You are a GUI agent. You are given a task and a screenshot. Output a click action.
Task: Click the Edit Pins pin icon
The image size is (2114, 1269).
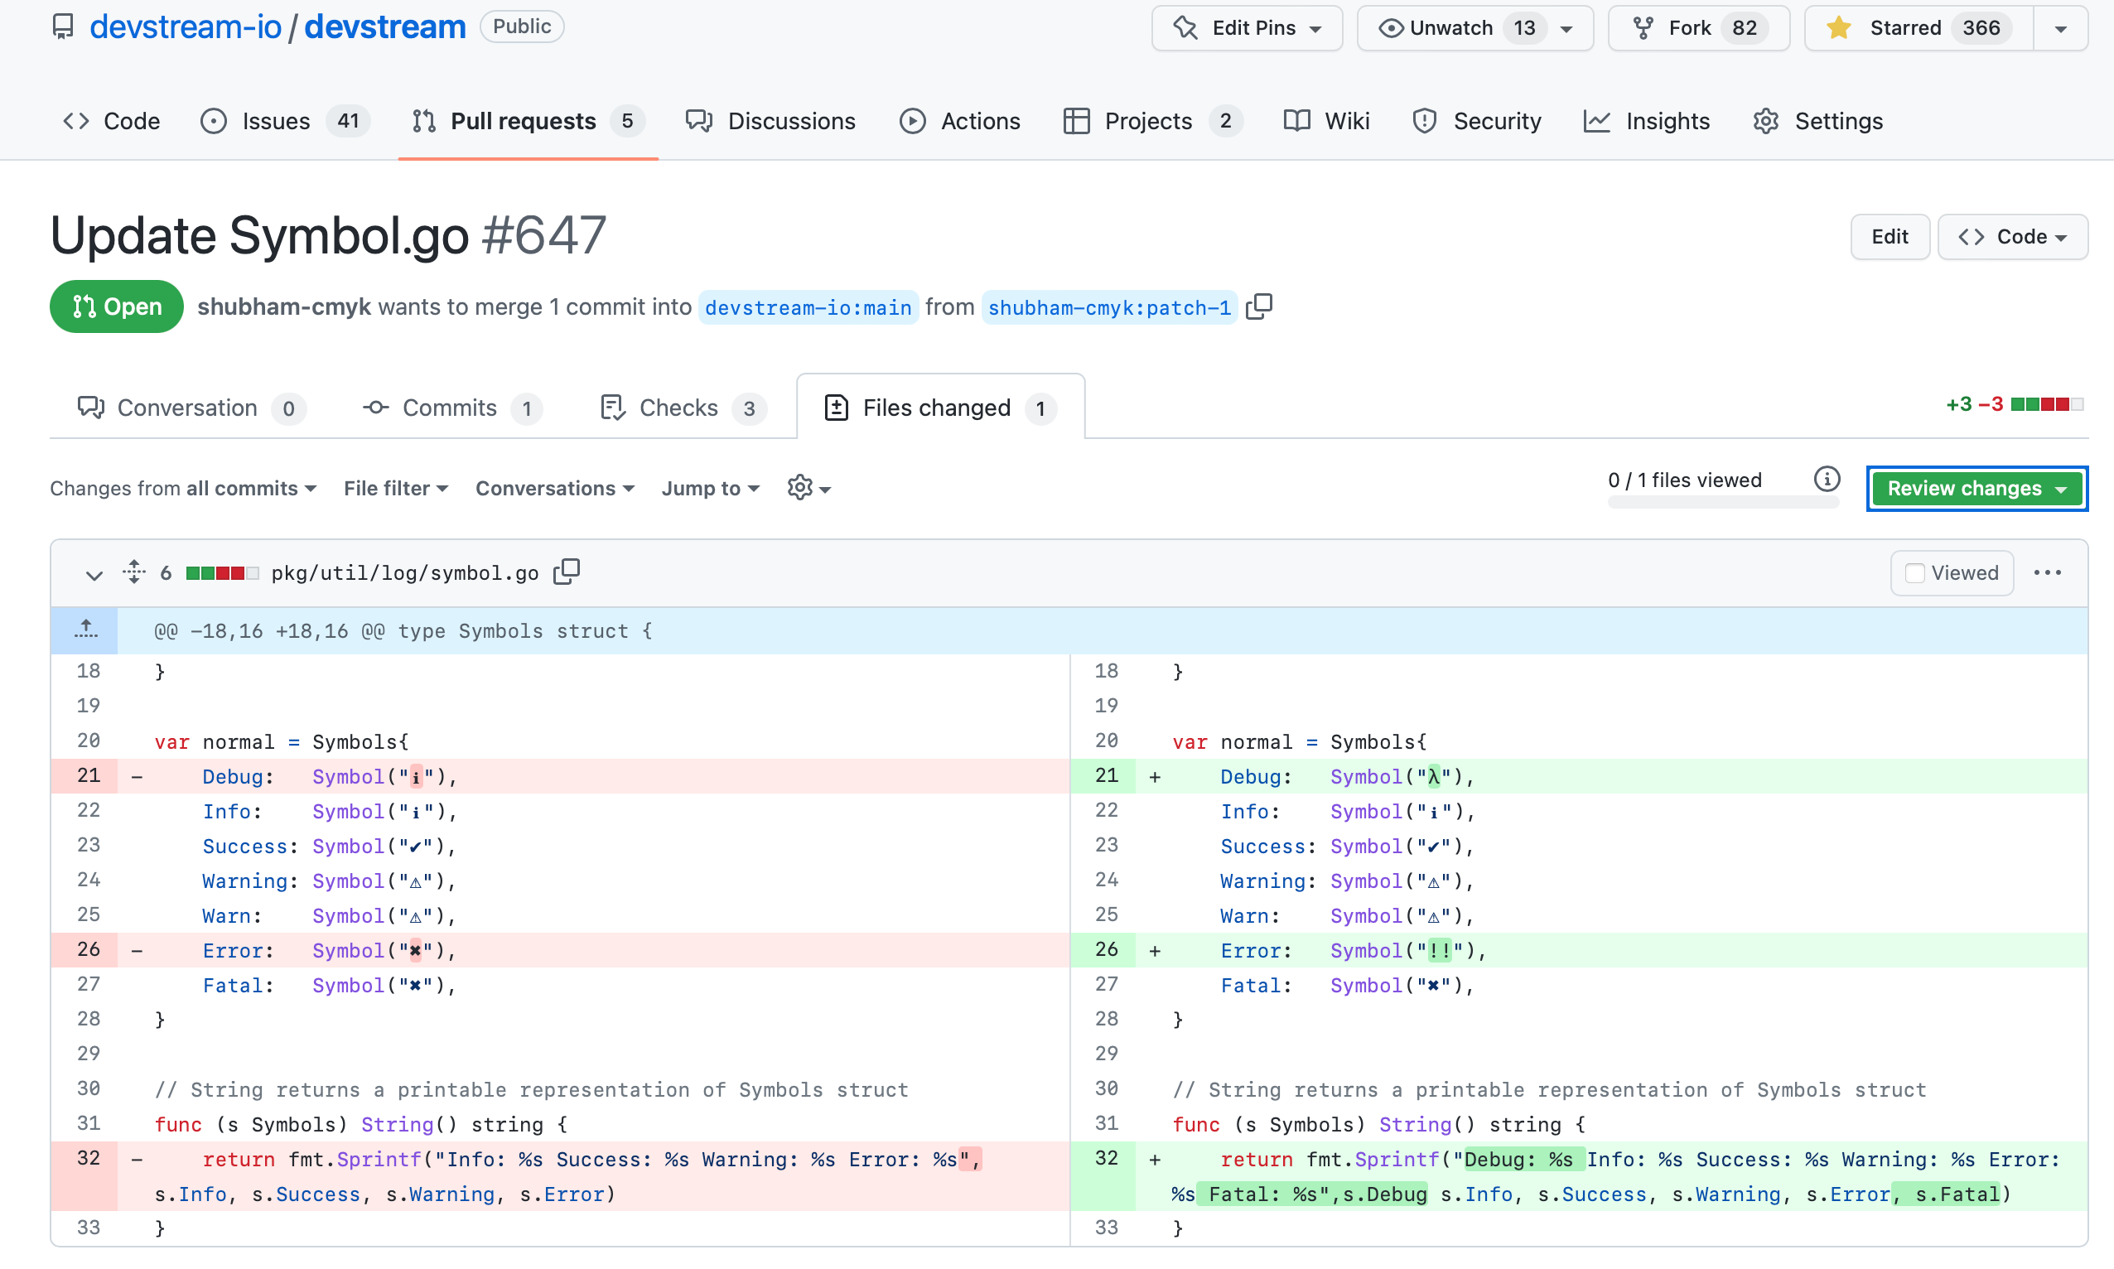click(x=1185, y=27)
